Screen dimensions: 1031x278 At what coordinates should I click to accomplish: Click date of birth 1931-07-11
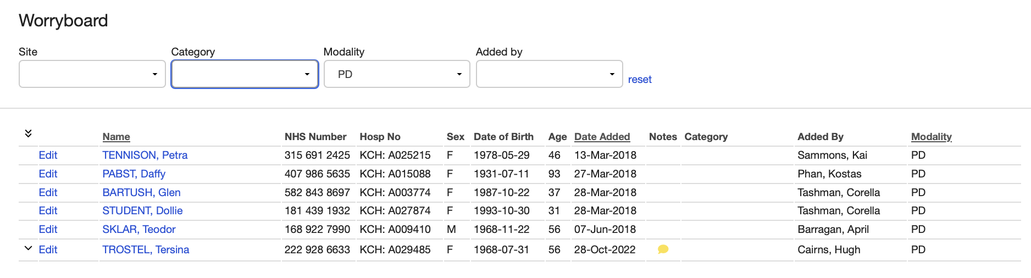coord(501,174)
